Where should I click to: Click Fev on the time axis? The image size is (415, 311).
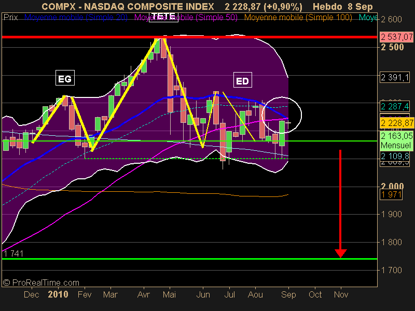[x=85, y=294]
